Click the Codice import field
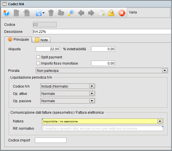This screenshot has height=151, width=172. click(x=50, y=140)
